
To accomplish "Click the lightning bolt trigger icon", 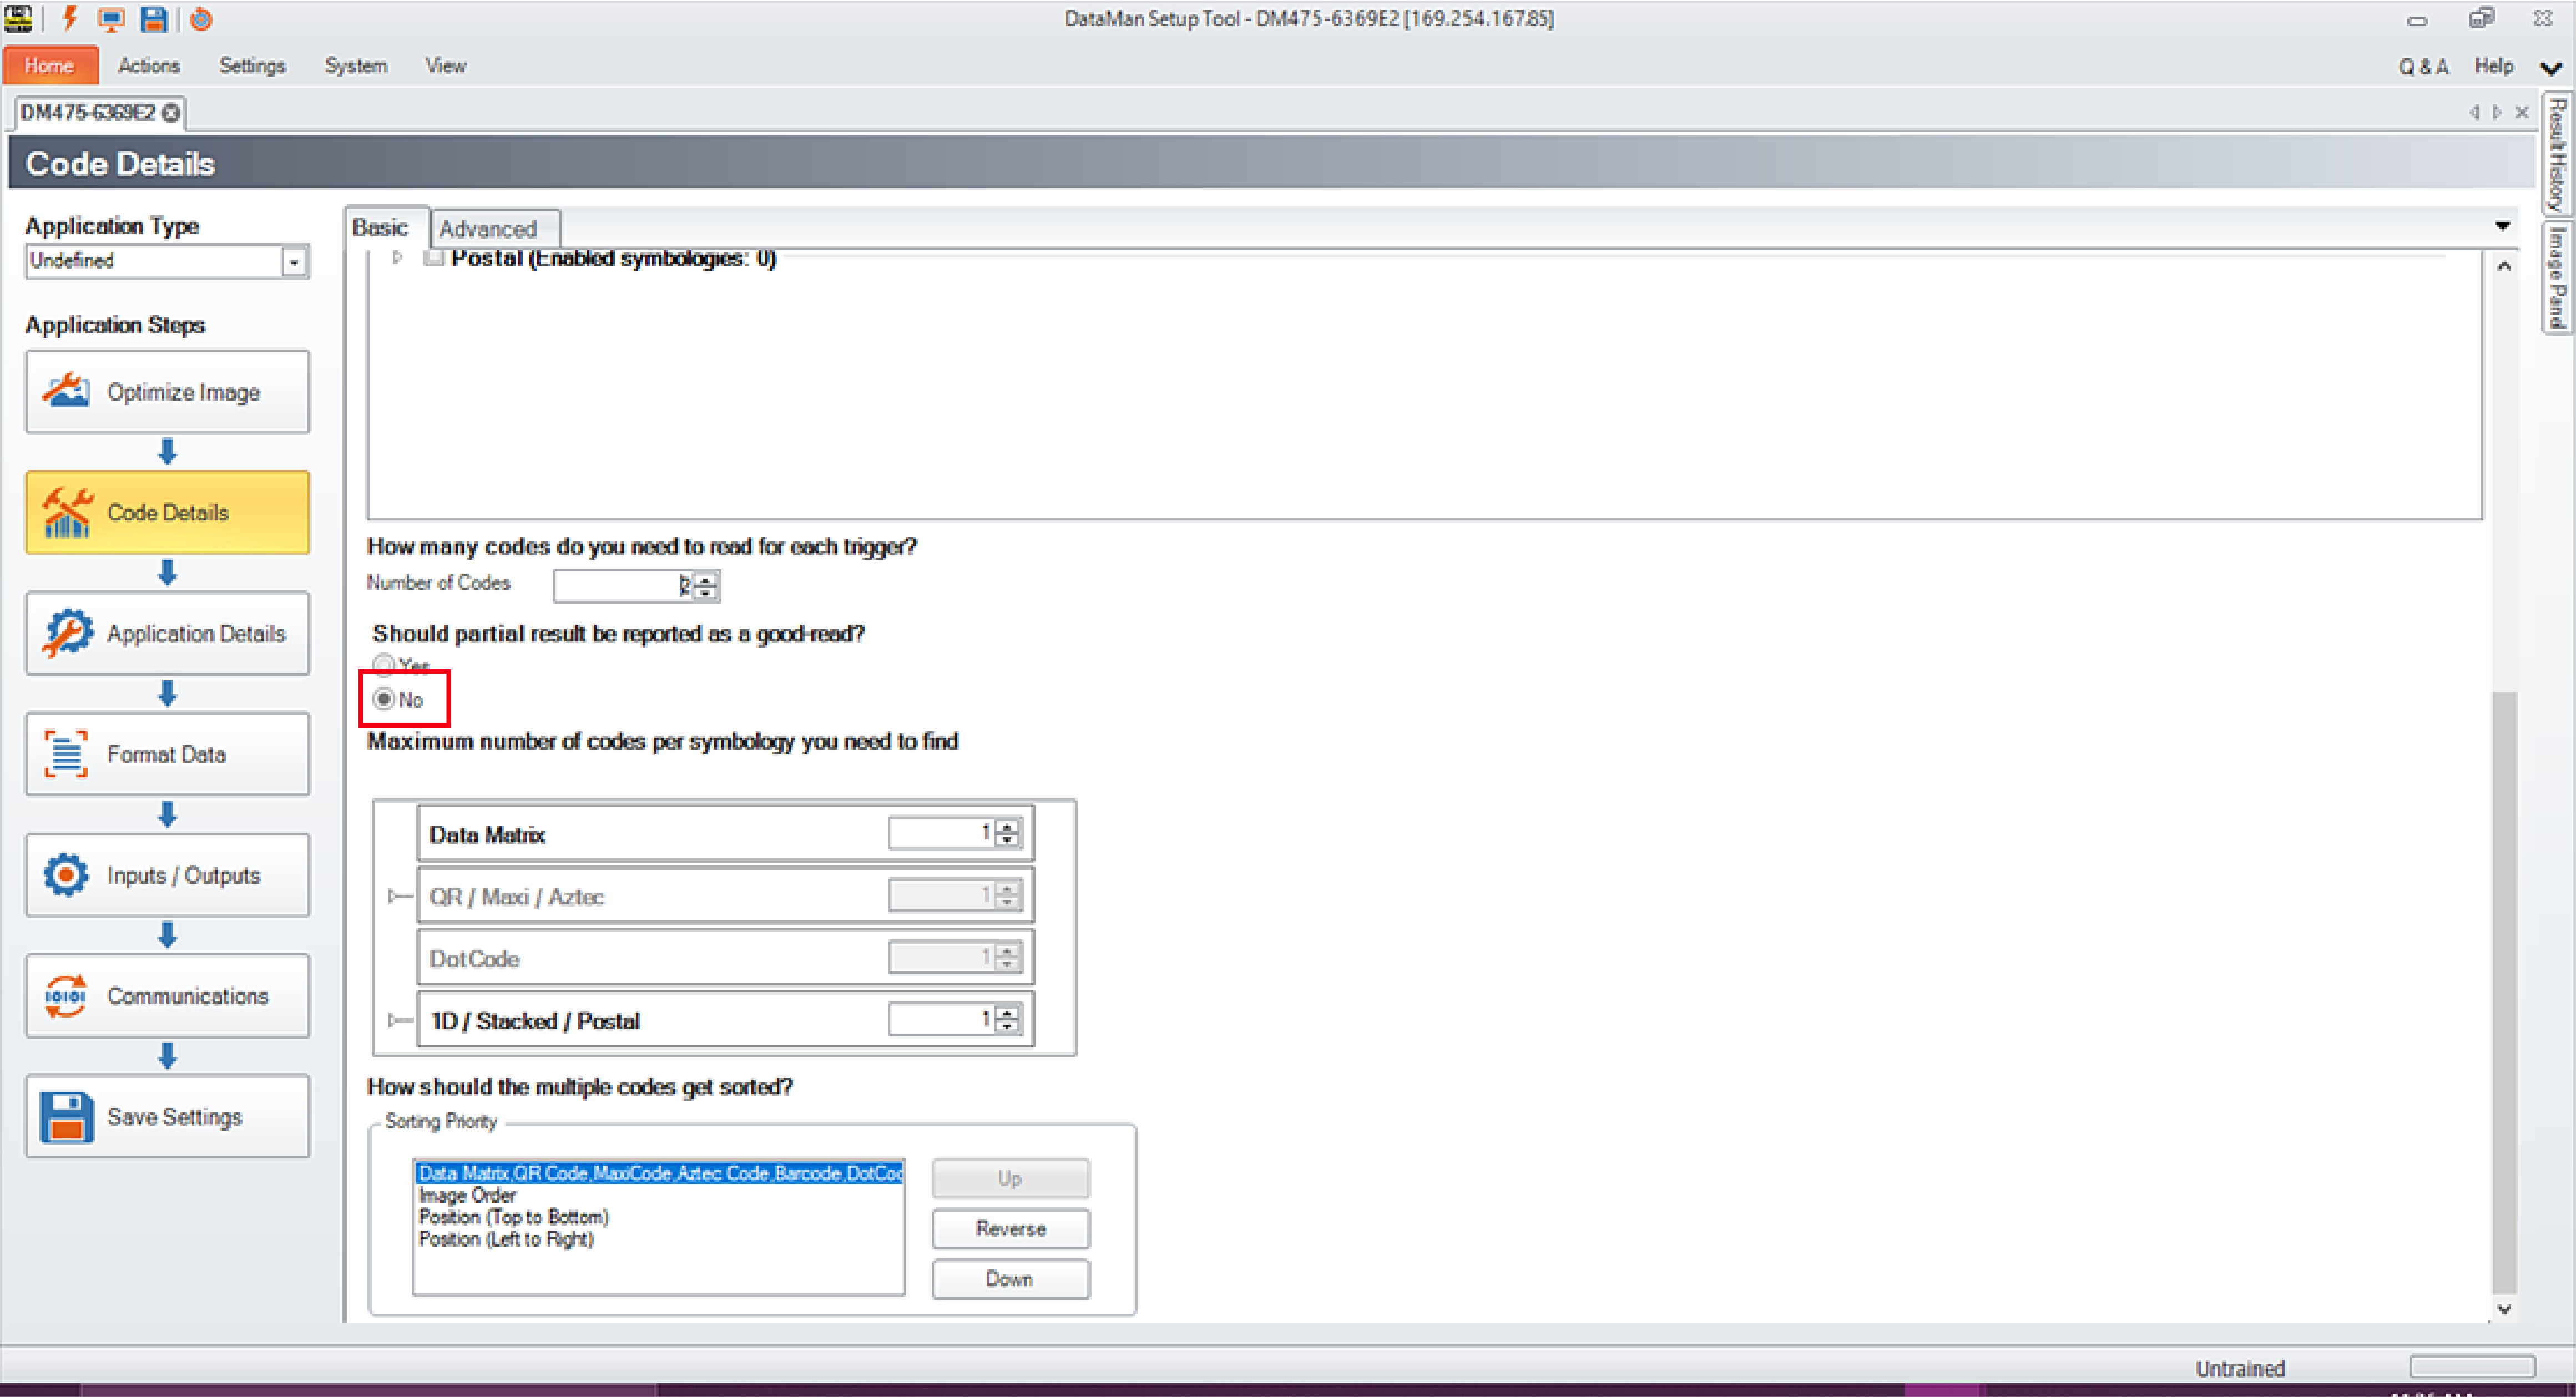I will 69,18.
